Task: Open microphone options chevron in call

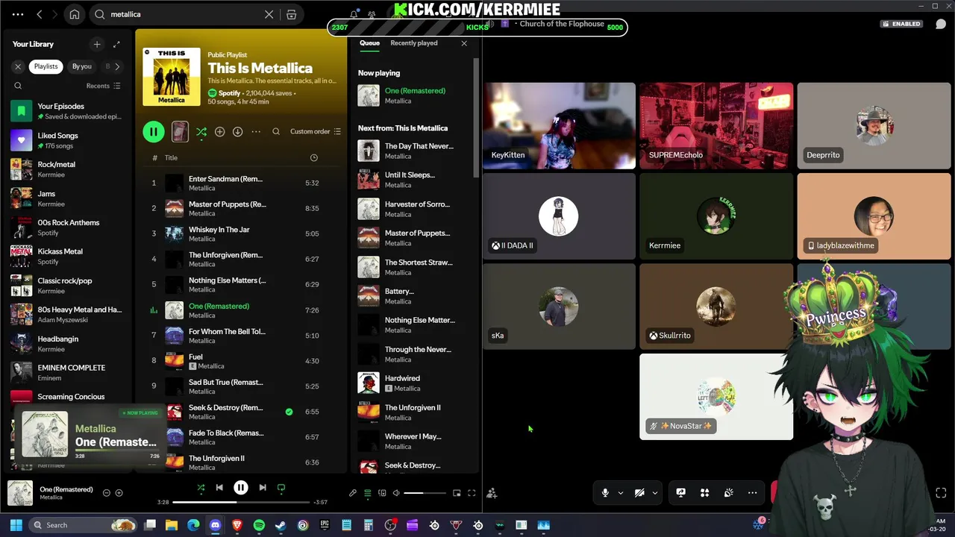Action: point(620,493)
